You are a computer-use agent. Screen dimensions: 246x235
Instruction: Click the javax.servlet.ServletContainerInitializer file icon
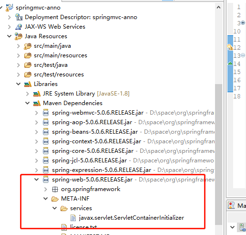point(73,218)
